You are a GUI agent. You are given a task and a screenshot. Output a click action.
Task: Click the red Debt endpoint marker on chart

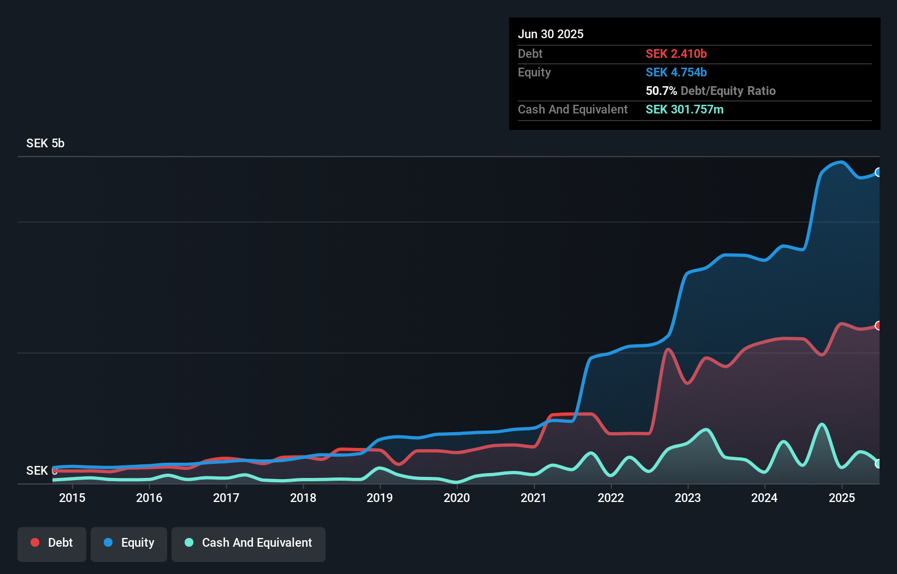coord(878,326)
